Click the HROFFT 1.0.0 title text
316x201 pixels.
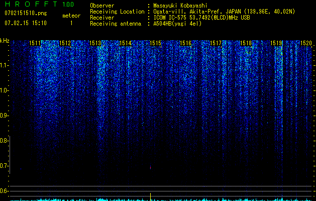39,4
